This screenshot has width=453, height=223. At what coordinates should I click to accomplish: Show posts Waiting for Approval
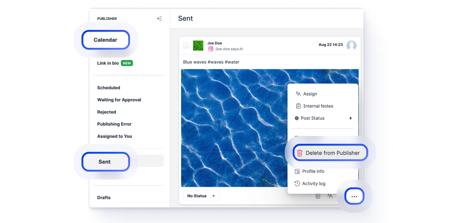coord(119,100)
